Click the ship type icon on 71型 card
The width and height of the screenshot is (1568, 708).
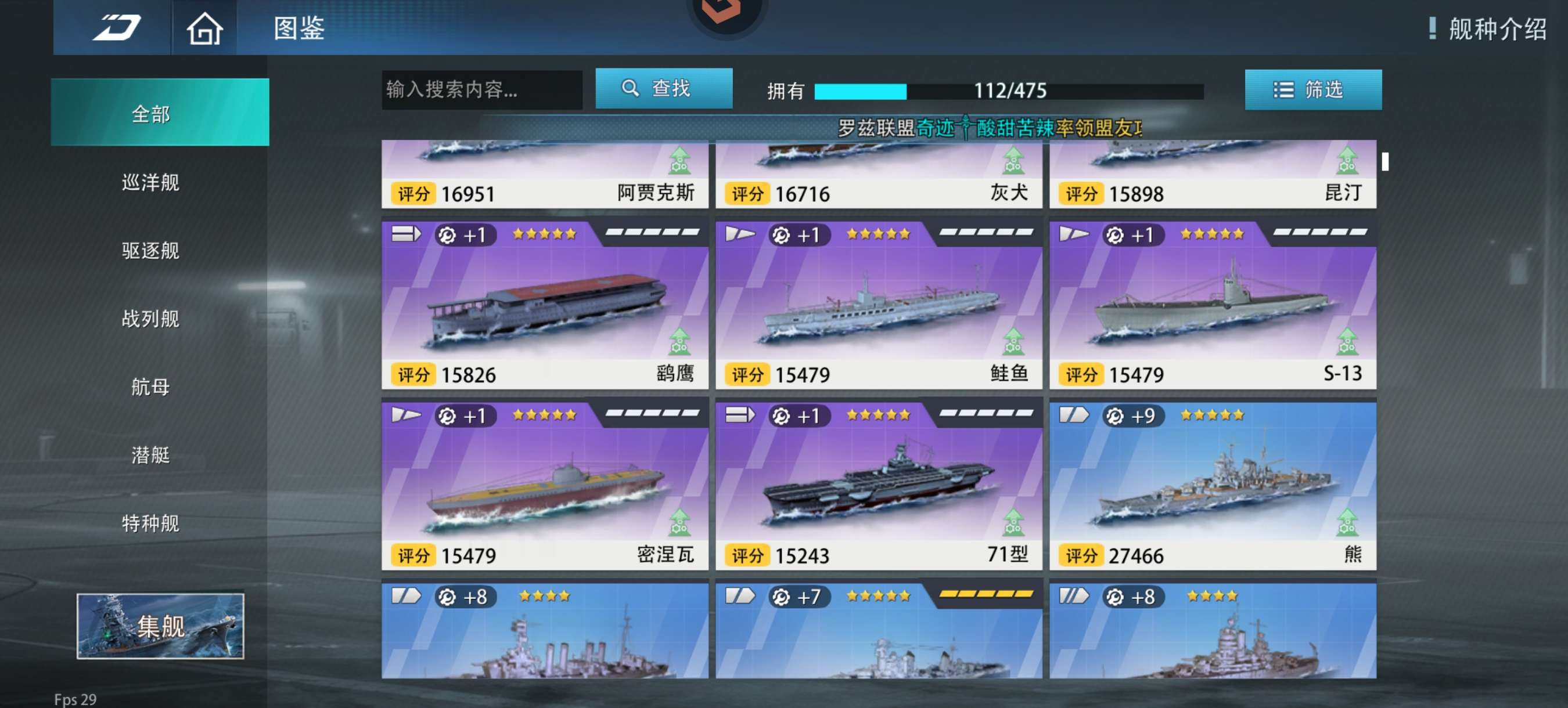click(739, 415)
